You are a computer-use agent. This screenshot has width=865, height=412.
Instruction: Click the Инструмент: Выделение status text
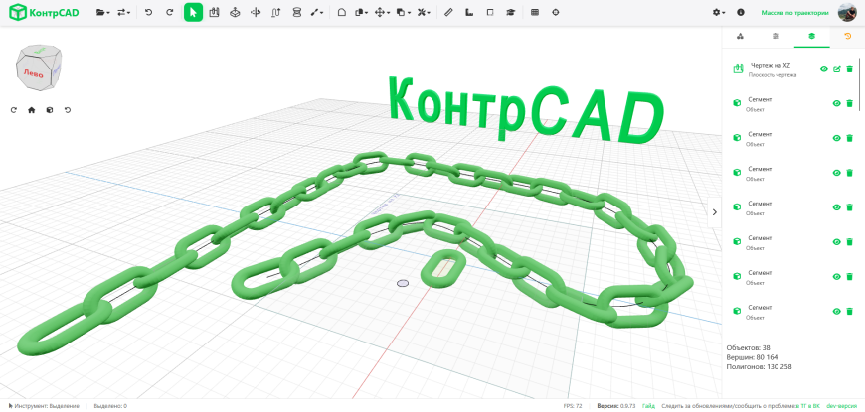[x=45, y=406]
